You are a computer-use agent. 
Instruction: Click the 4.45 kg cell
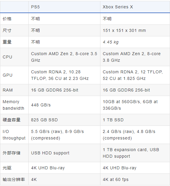click(135, 42)
